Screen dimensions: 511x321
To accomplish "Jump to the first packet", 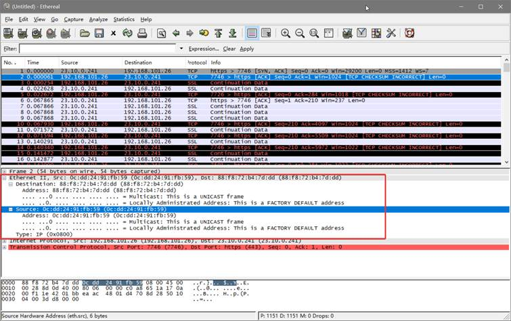I will (x=219, y=33).
